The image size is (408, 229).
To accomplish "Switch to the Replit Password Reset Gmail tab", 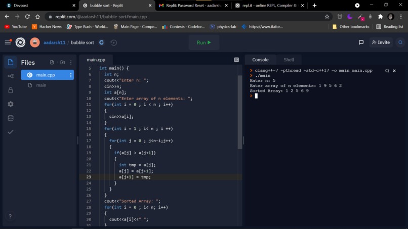I will point(193,6).
